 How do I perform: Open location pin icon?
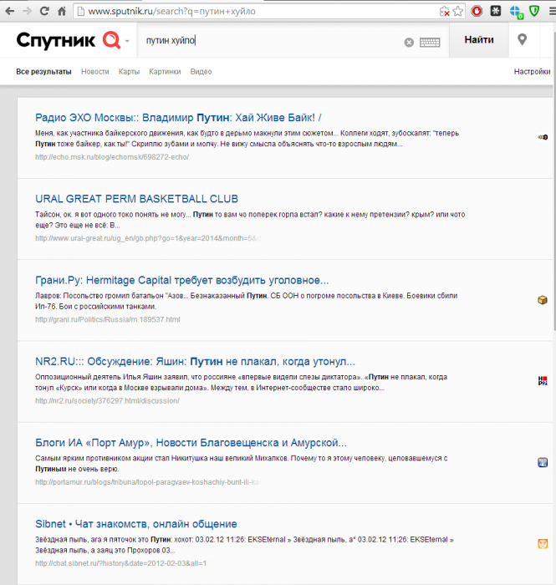(x=523, y=39)
